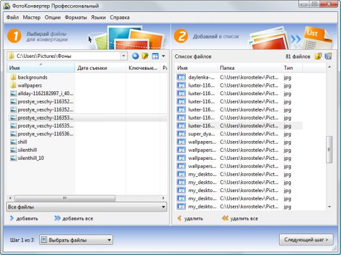Sort by the left 'Имя' column header
Viewport: 341px width, 255px height.
pos(41,68)
